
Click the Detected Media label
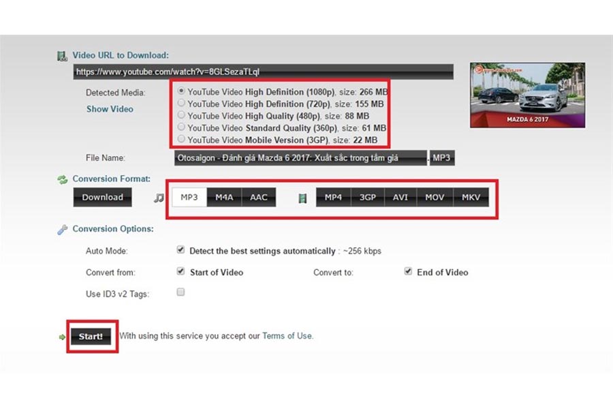pyautogui.click(x=115, y=93)
